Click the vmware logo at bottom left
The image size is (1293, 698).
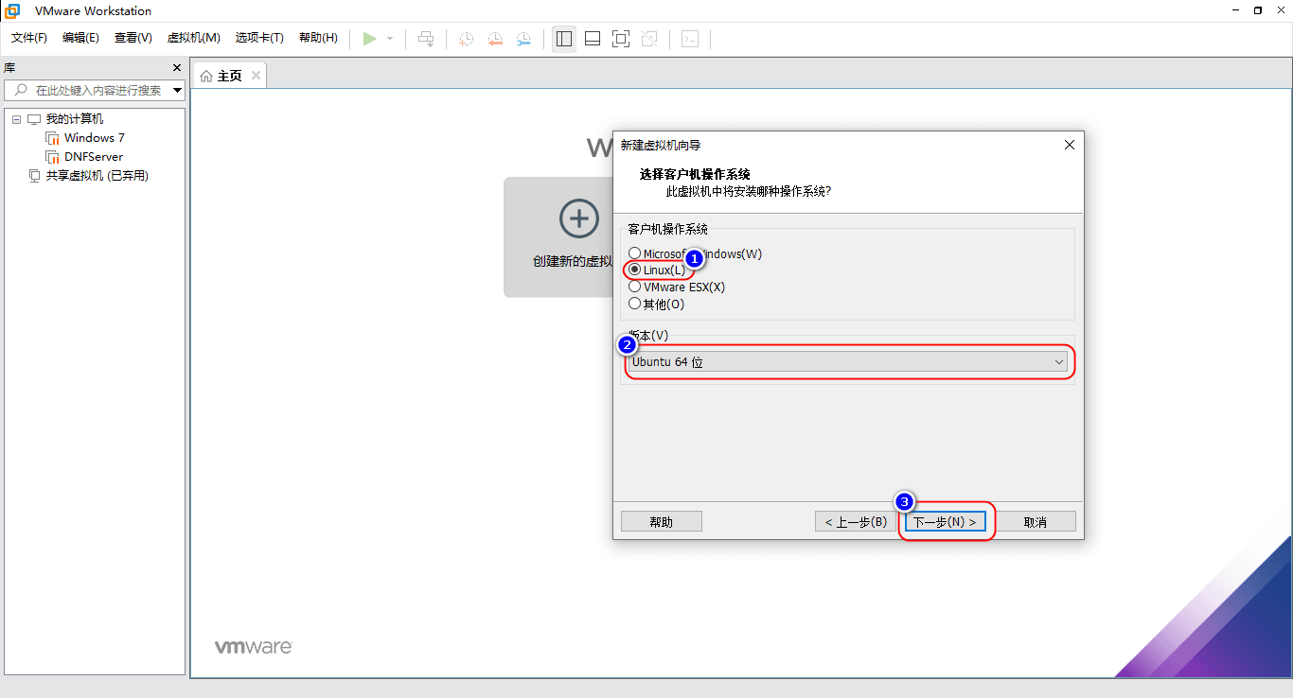pos(253,648)
